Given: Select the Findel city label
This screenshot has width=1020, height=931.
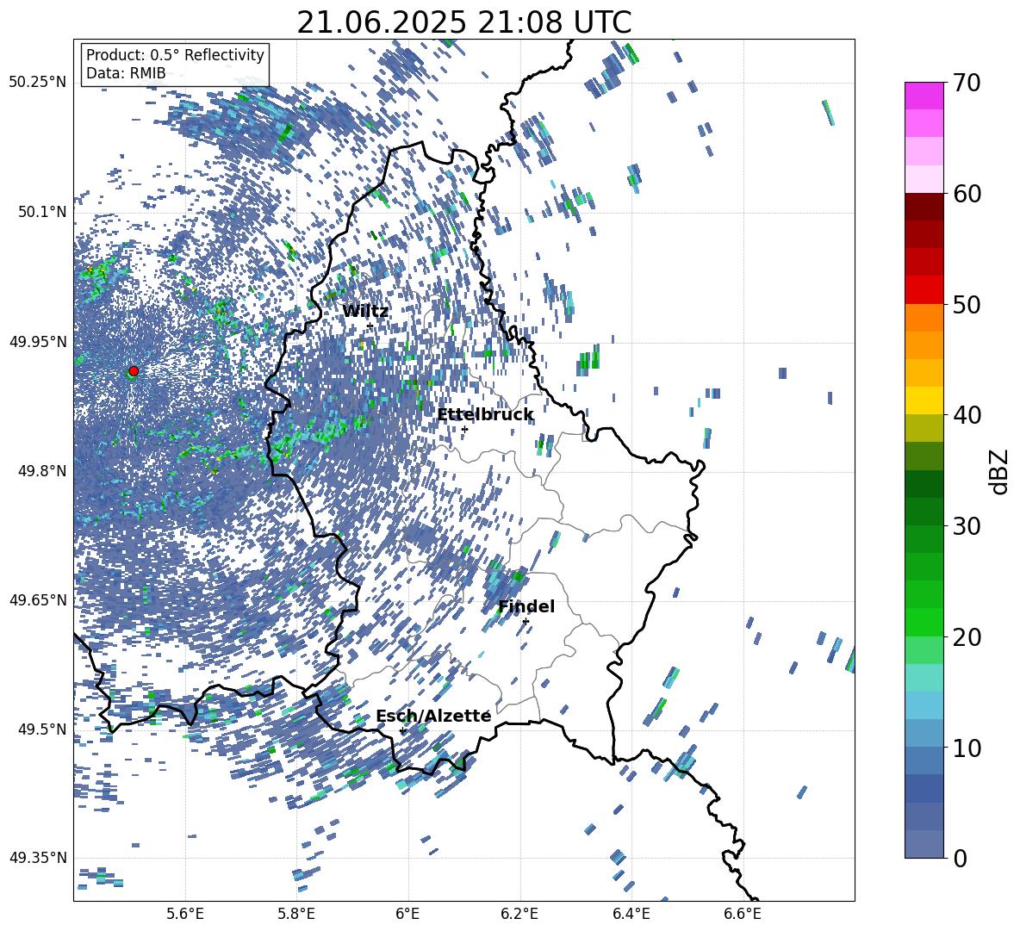Looking at the screenshot, I should (x=526, y=606).
